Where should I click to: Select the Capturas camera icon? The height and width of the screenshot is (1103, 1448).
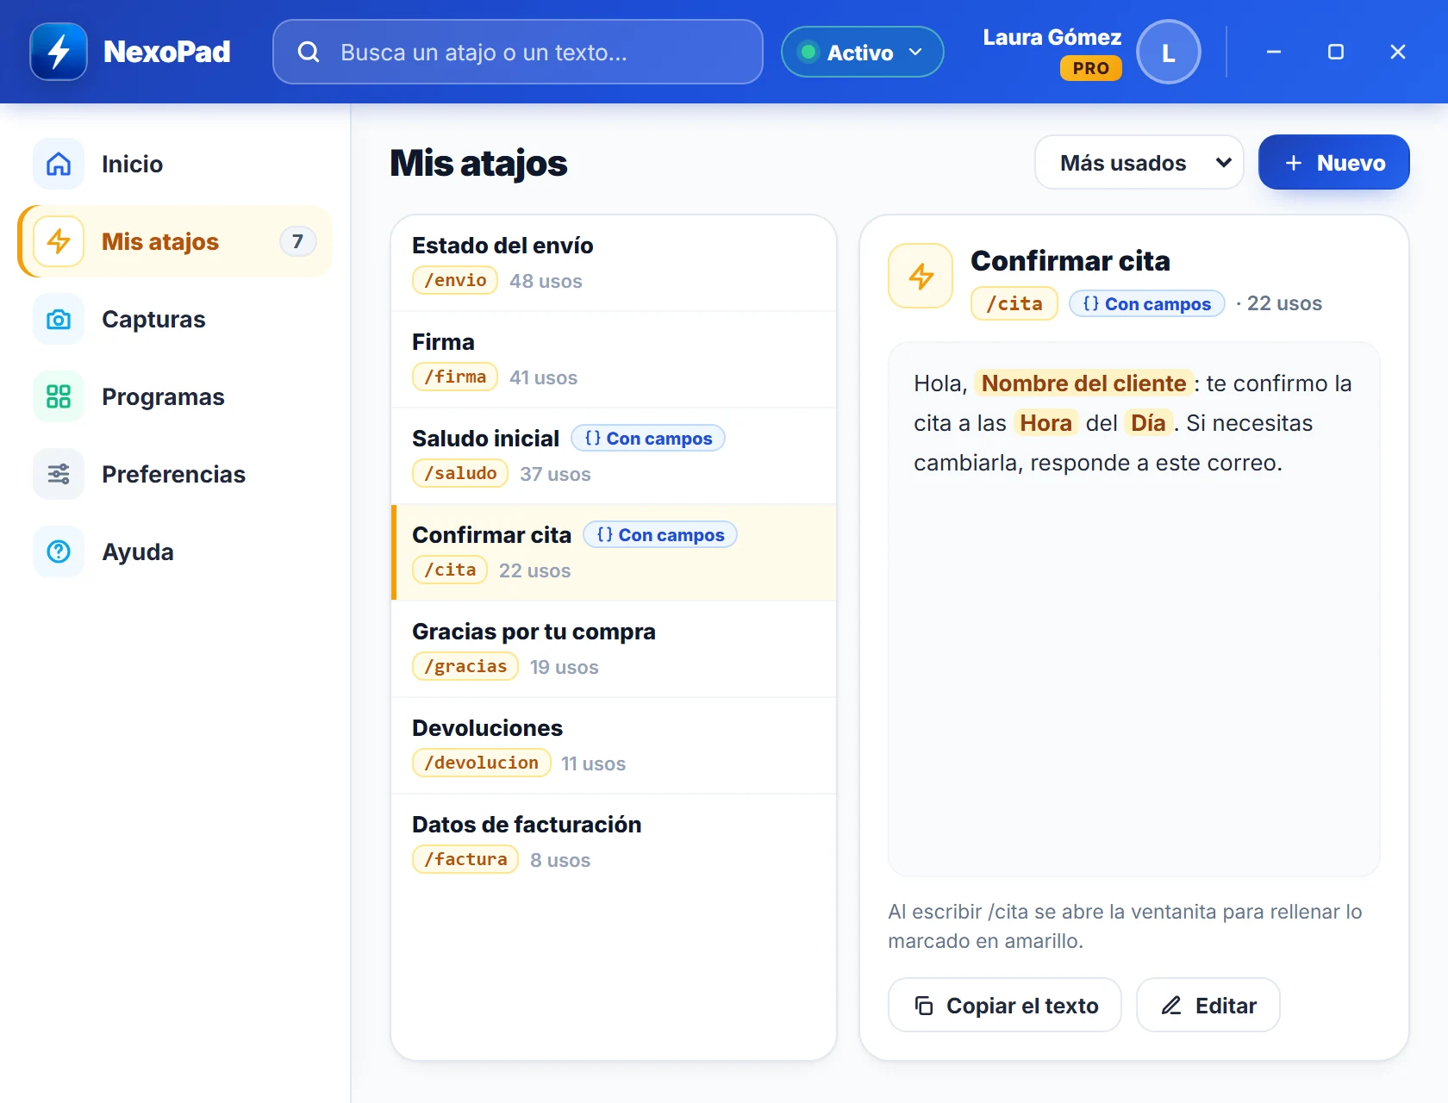click(x=59, y=319)
